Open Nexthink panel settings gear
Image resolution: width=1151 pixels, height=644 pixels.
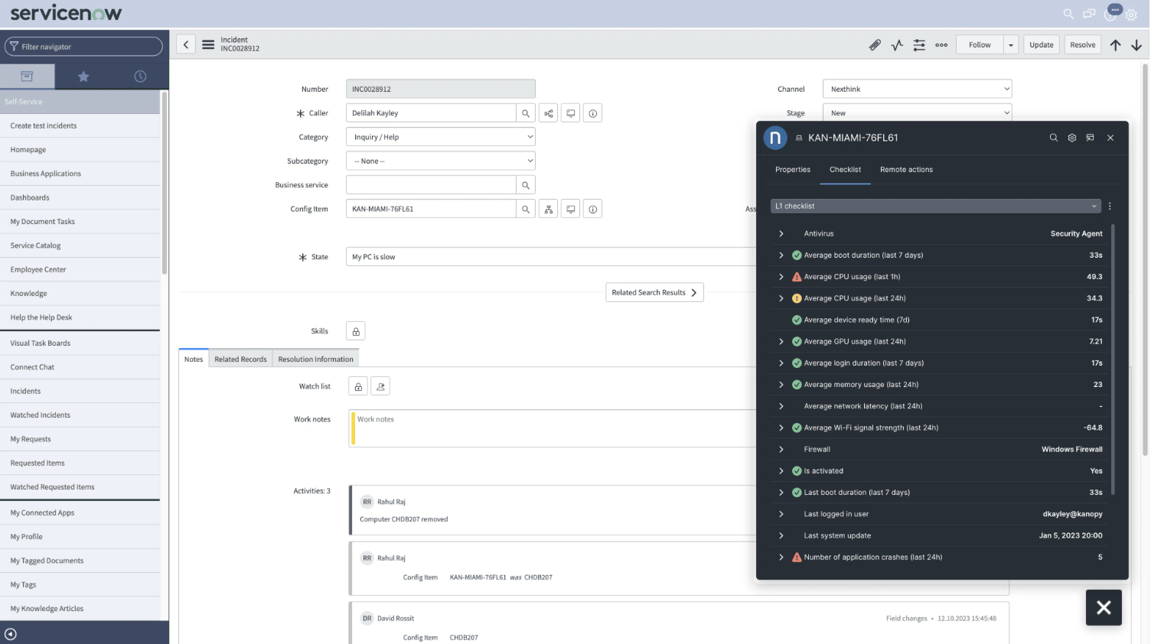pos(1071,138)
